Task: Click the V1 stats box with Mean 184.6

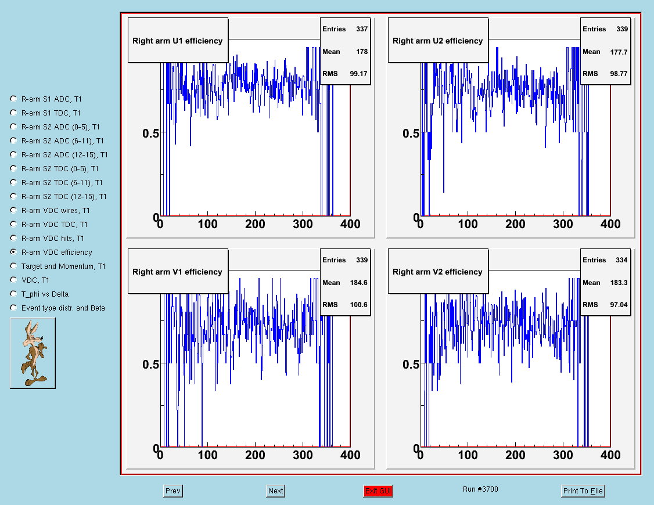Action: coord(346,283)
